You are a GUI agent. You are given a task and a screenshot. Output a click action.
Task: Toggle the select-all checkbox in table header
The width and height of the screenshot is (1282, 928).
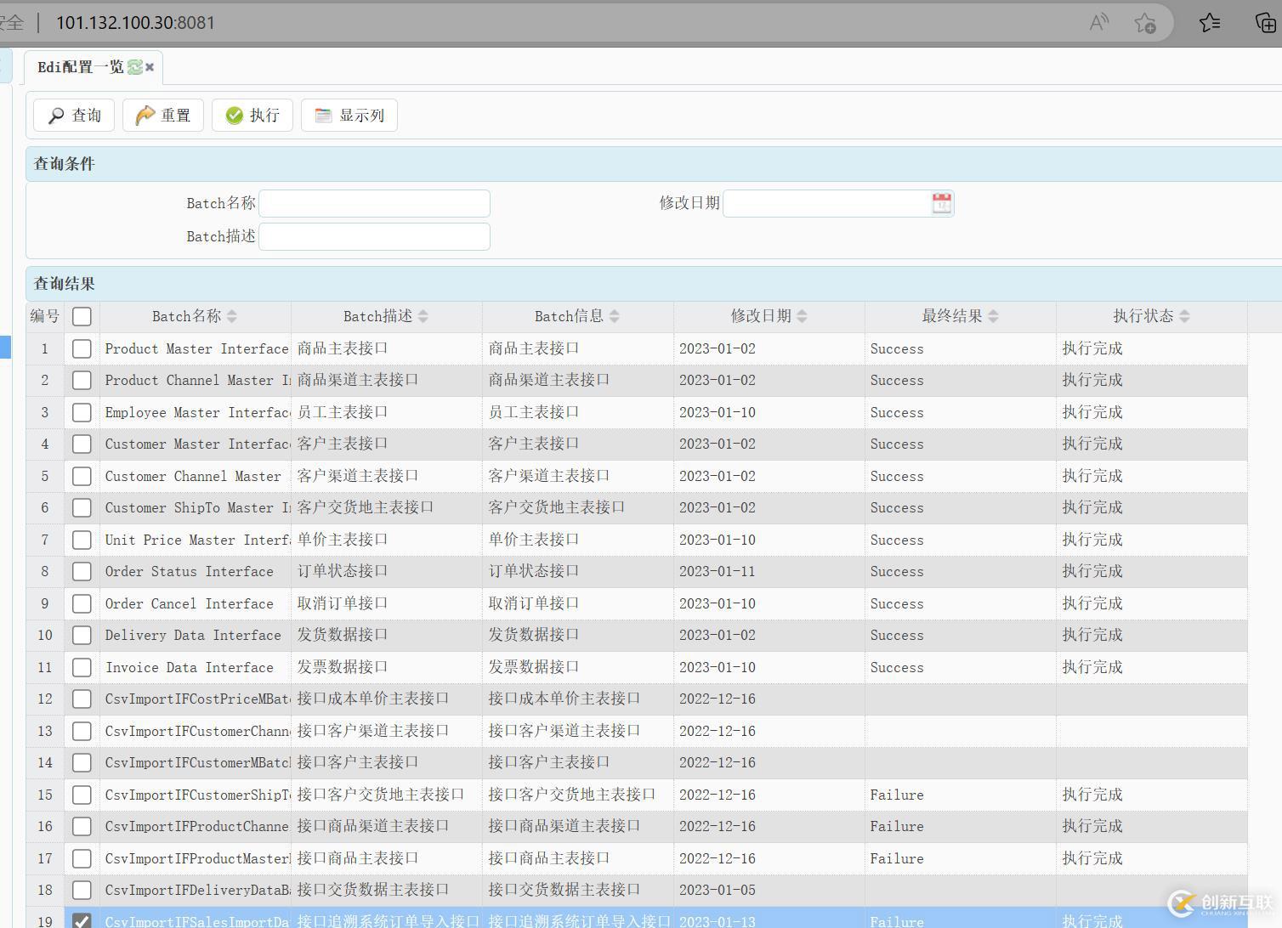tap(82, 316)
